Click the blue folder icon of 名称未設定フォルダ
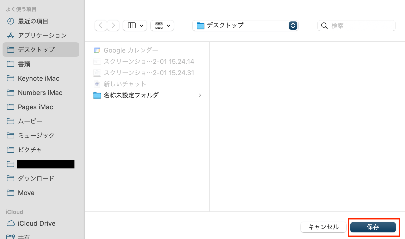405x239 pixels. [x=97, y=95]
